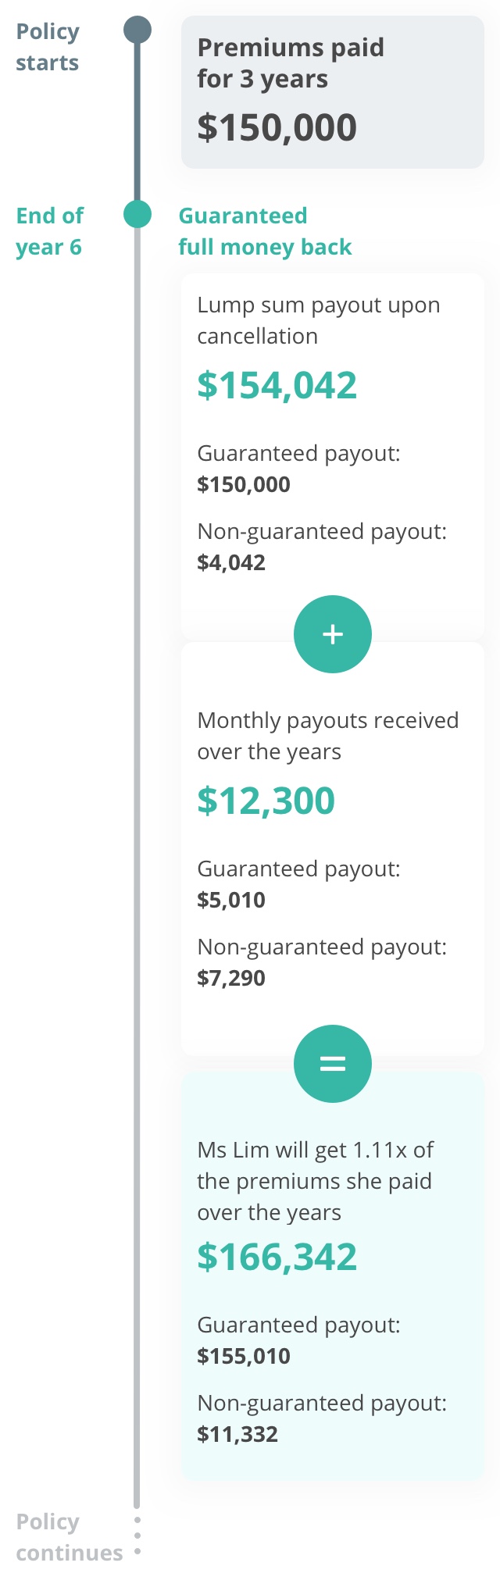Image resolution: width=500 pixels, height=1584 pixels.
Task: Select the Policy starts timeline dot
Action: tap(137, 30)
